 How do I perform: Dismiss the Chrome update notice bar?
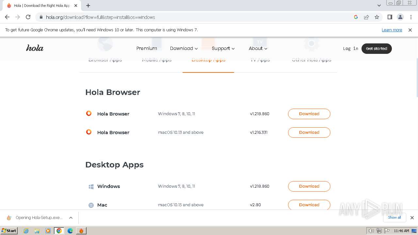coord(410,30)
